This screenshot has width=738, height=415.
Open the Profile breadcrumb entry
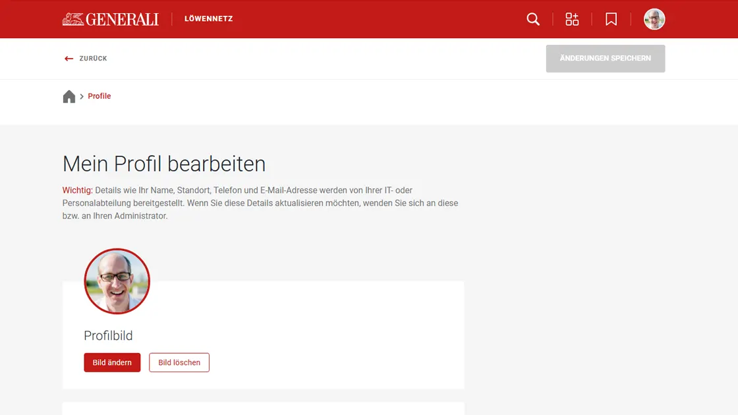click(99, 96)
